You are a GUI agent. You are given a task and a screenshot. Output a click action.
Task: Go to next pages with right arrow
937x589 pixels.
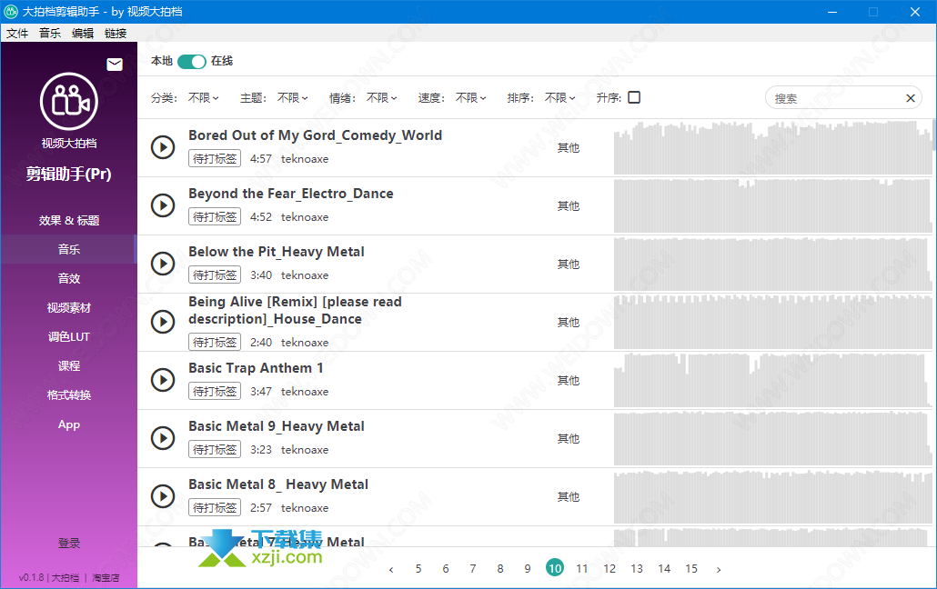(x=719, y=569)
